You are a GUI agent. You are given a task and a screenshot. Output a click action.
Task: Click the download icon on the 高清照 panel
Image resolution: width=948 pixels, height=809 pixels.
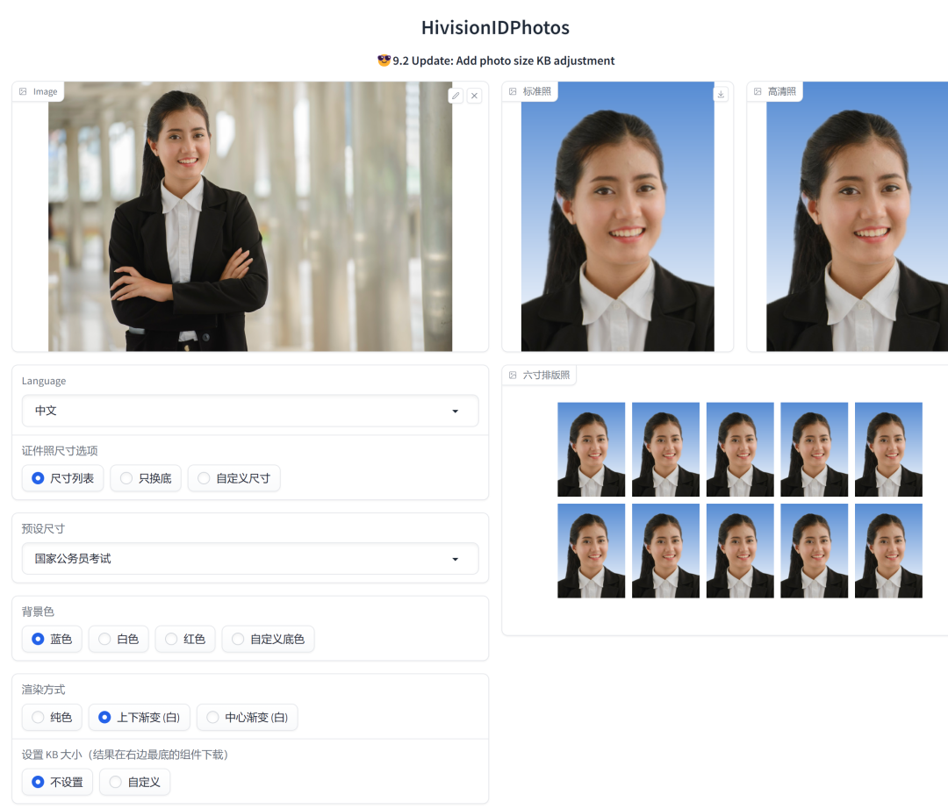tap(944, 93)
